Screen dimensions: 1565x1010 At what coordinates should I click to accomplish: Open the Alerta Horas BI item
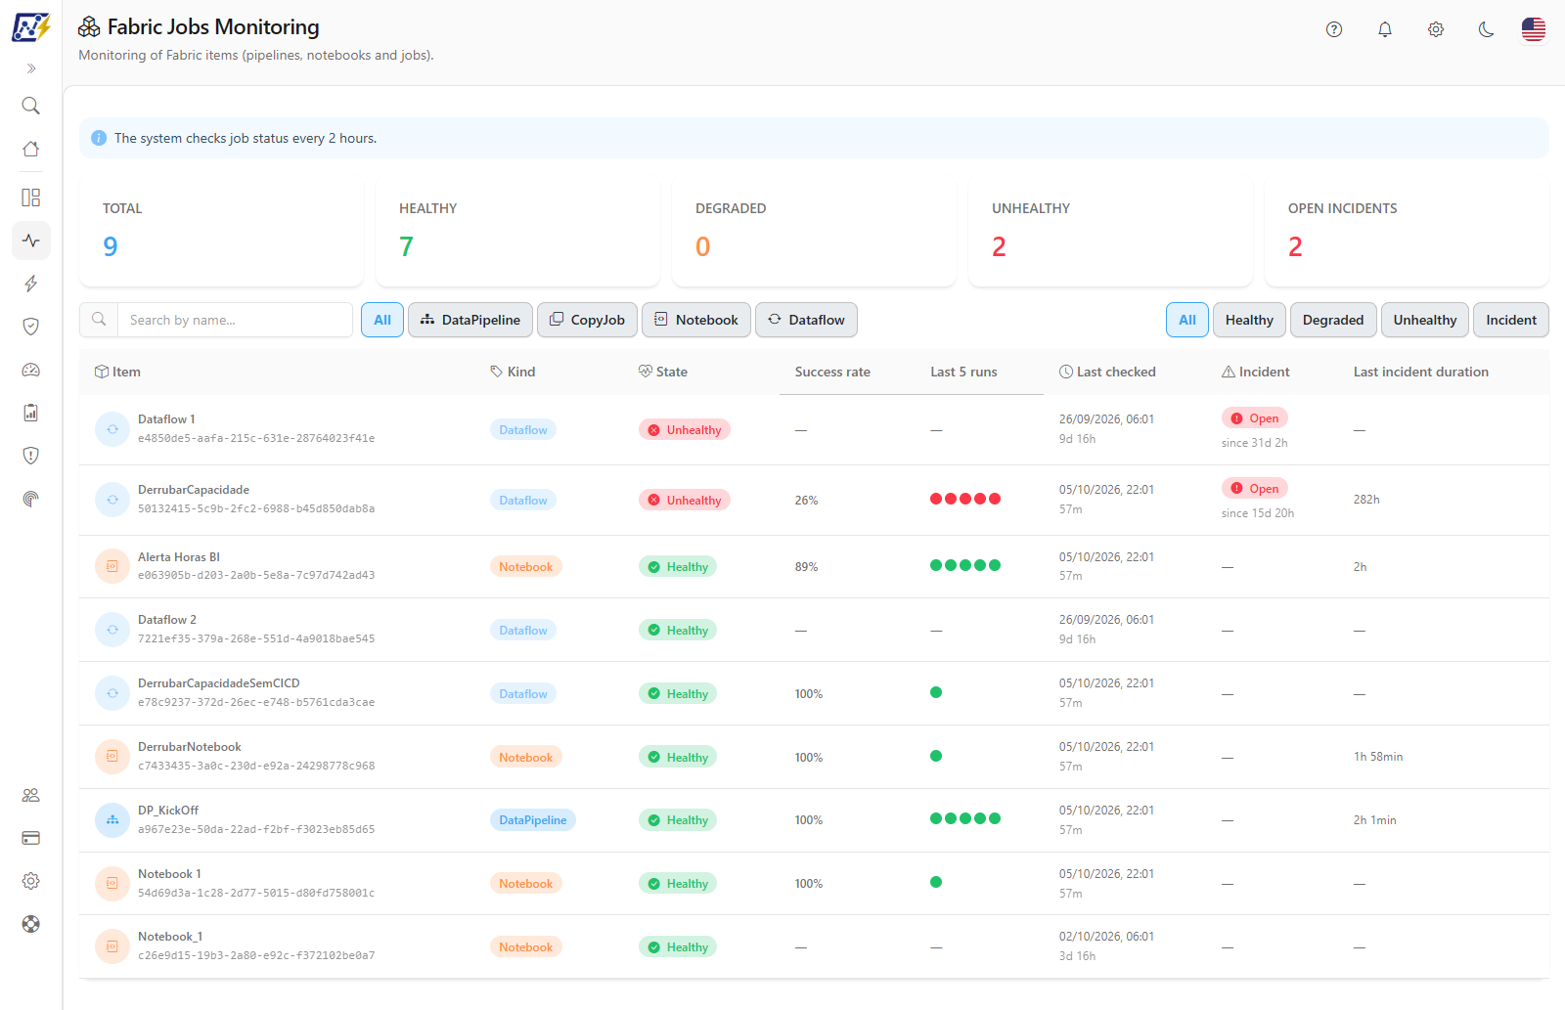click(x=179, y=557)
